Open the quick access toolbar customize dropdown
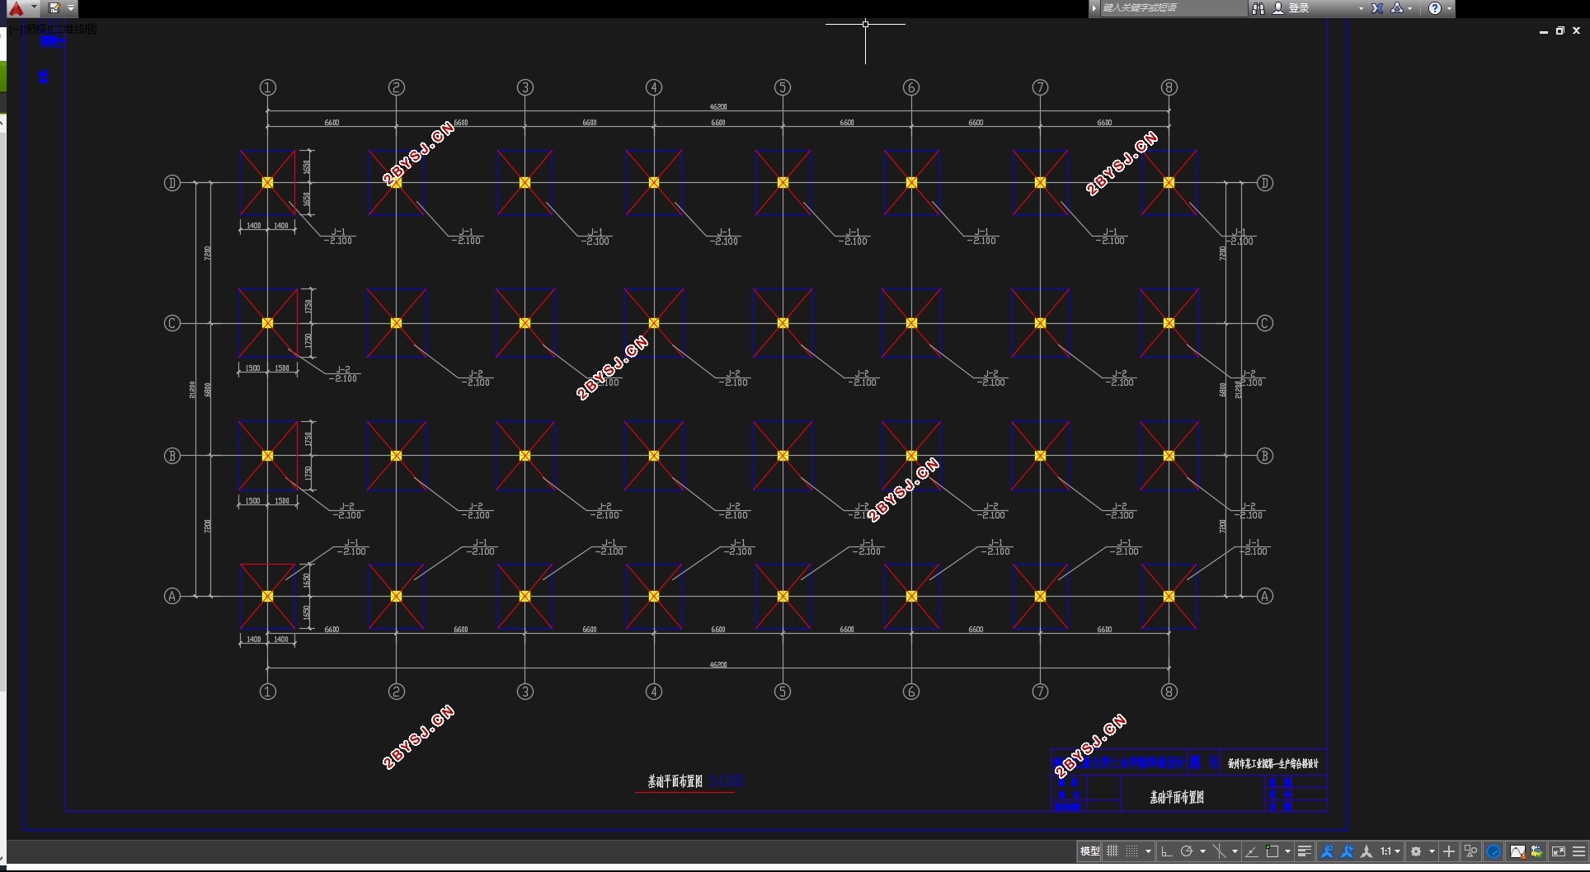1590x872 pixels. point(71,8)
